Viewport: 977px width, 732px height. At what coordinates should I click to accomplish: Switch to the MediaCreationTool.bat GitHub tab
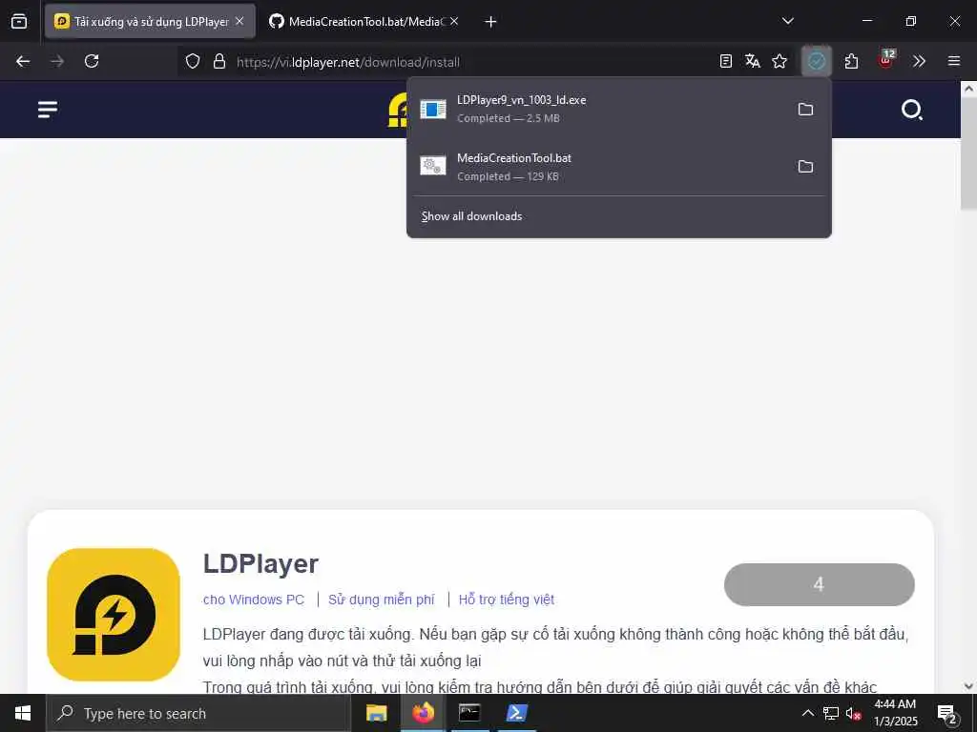(x=364, y=21)
